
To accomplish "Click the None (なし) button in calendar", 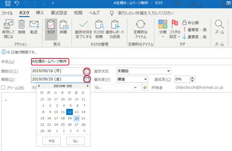I will pos(75,141).
